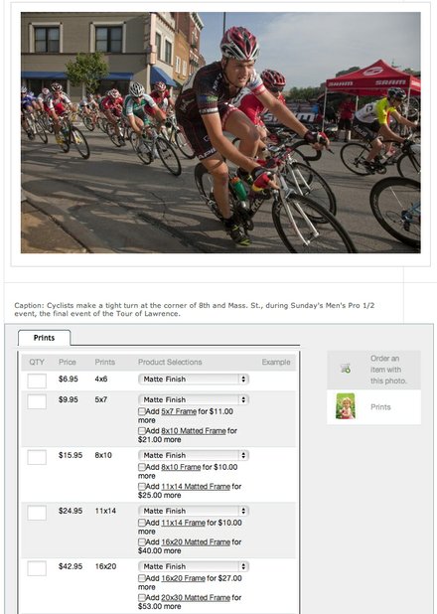Click the shopping cart order icon
This screenshot has height=614, width=437.
coord(346,368)
